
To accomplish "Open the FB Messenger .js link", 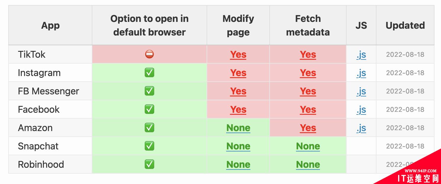I will pos(361,91).
